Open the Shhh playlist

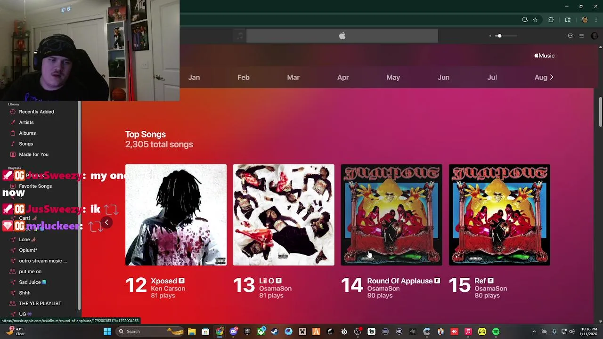tap(24, 293)
